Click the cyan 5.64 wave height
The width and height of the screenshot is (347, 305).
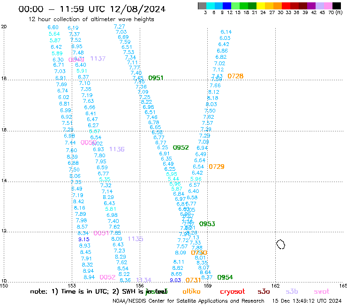(54, 34)
